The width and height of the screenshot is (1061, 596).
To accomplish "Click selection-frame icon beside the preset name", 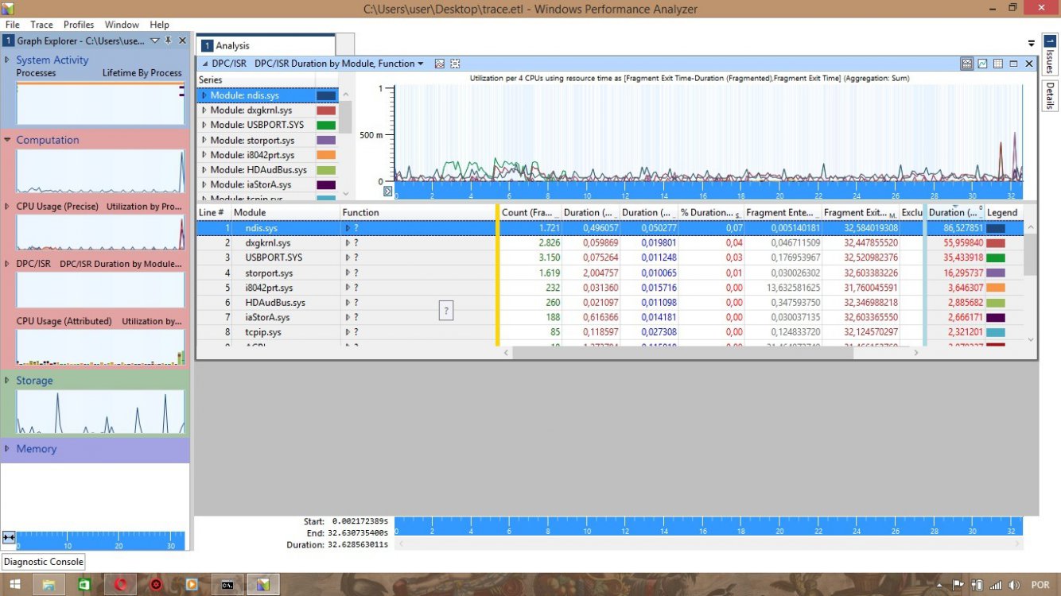I will [x=455, y=64].
